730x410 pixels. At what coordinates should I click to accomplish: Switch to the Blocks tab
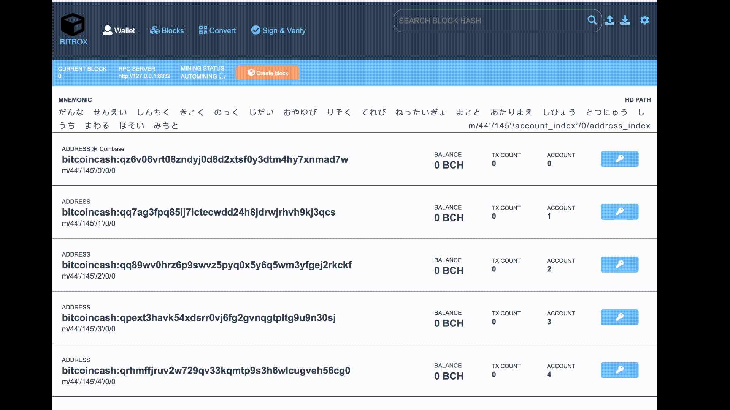167,30
